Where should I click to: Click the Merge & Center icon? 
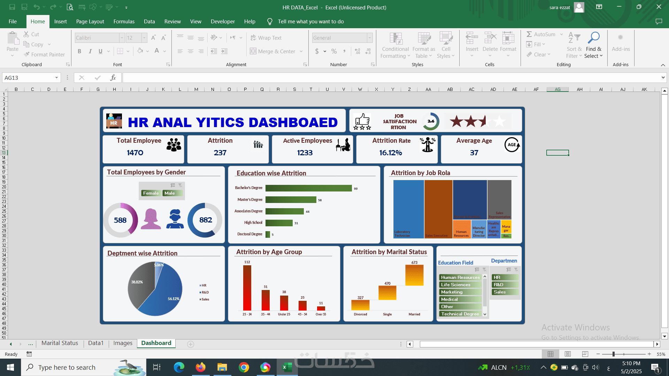click(253, 52)
